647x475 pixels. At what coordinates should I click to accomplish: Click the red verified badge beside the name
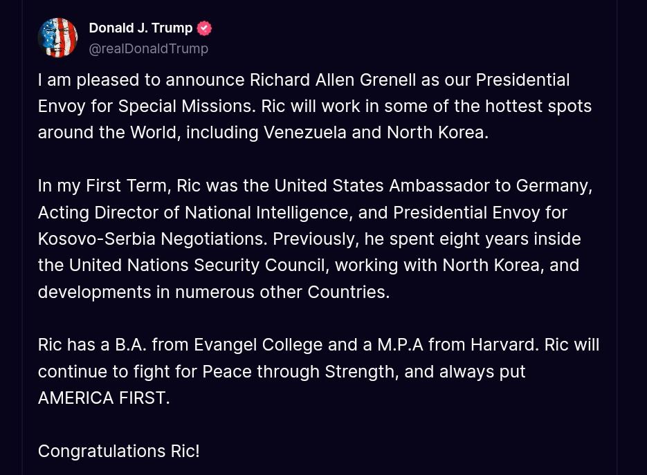click(x=204, y=28)
